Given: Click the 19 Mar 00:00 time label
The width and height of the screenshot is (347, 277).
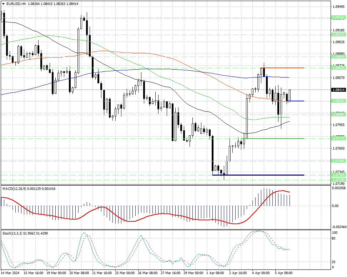Looking at the screenshot, I should [56, 273].
